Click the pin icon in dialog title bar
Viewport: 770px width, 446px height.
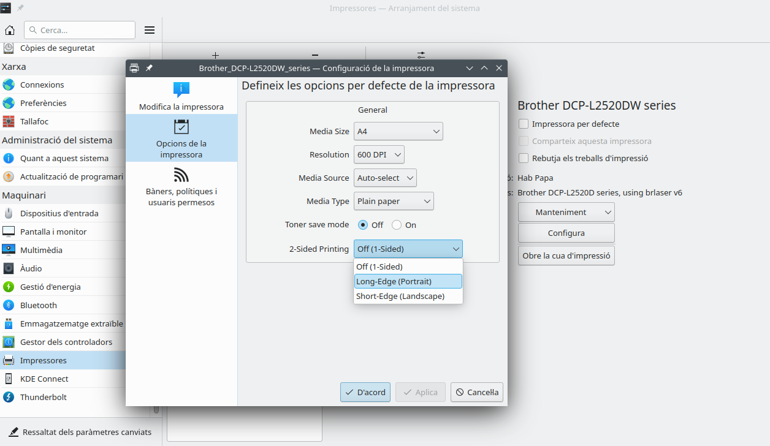point(149,68)
